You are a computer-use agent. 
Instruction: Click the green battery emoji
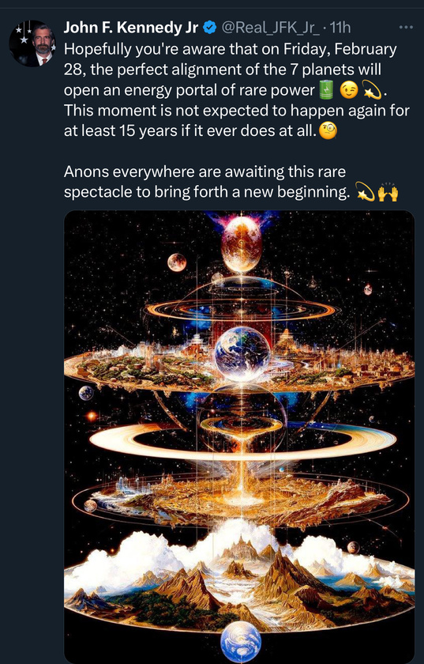tap(326, 90)
